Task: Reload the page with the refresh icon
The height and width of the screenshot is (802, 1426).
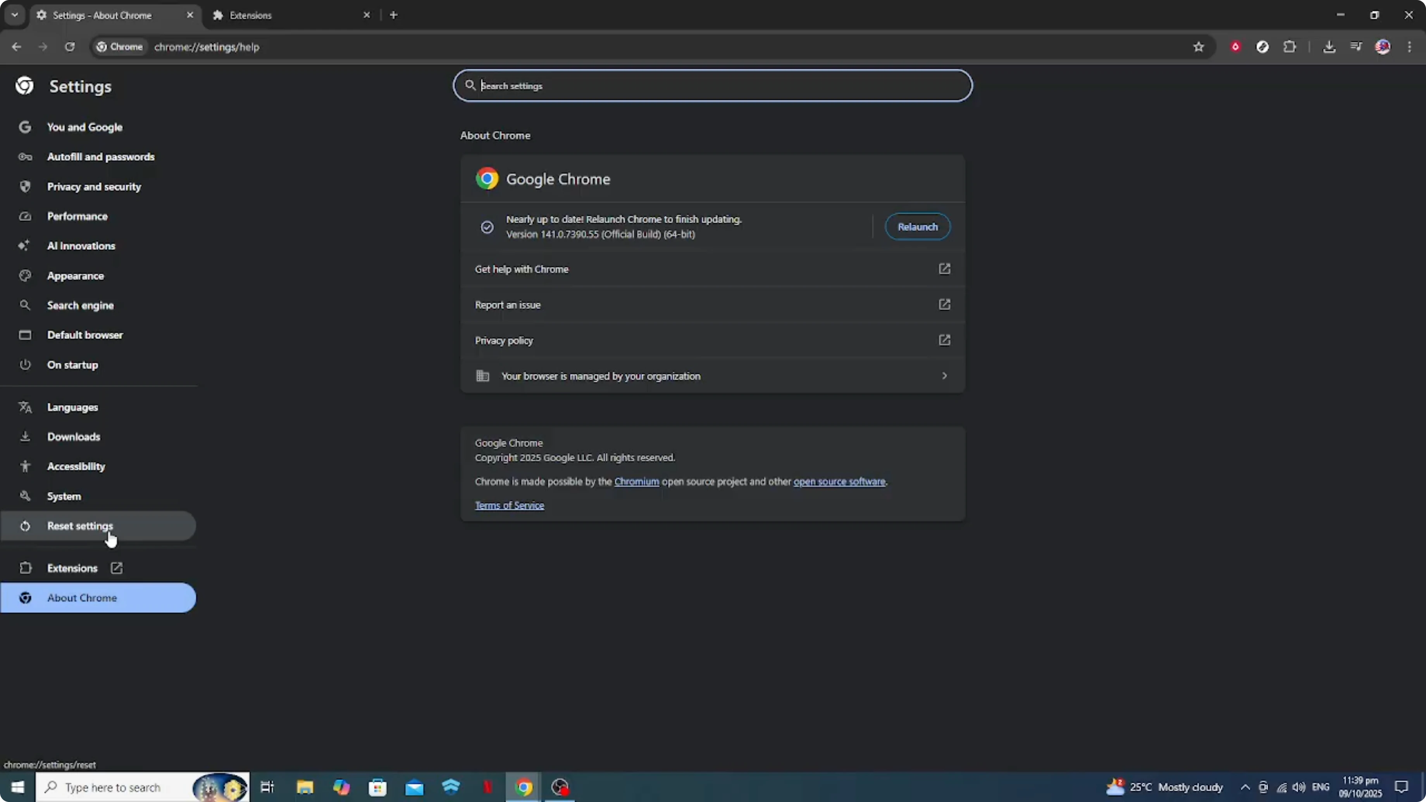Action: pyautogui.click(x=70, y=47)
